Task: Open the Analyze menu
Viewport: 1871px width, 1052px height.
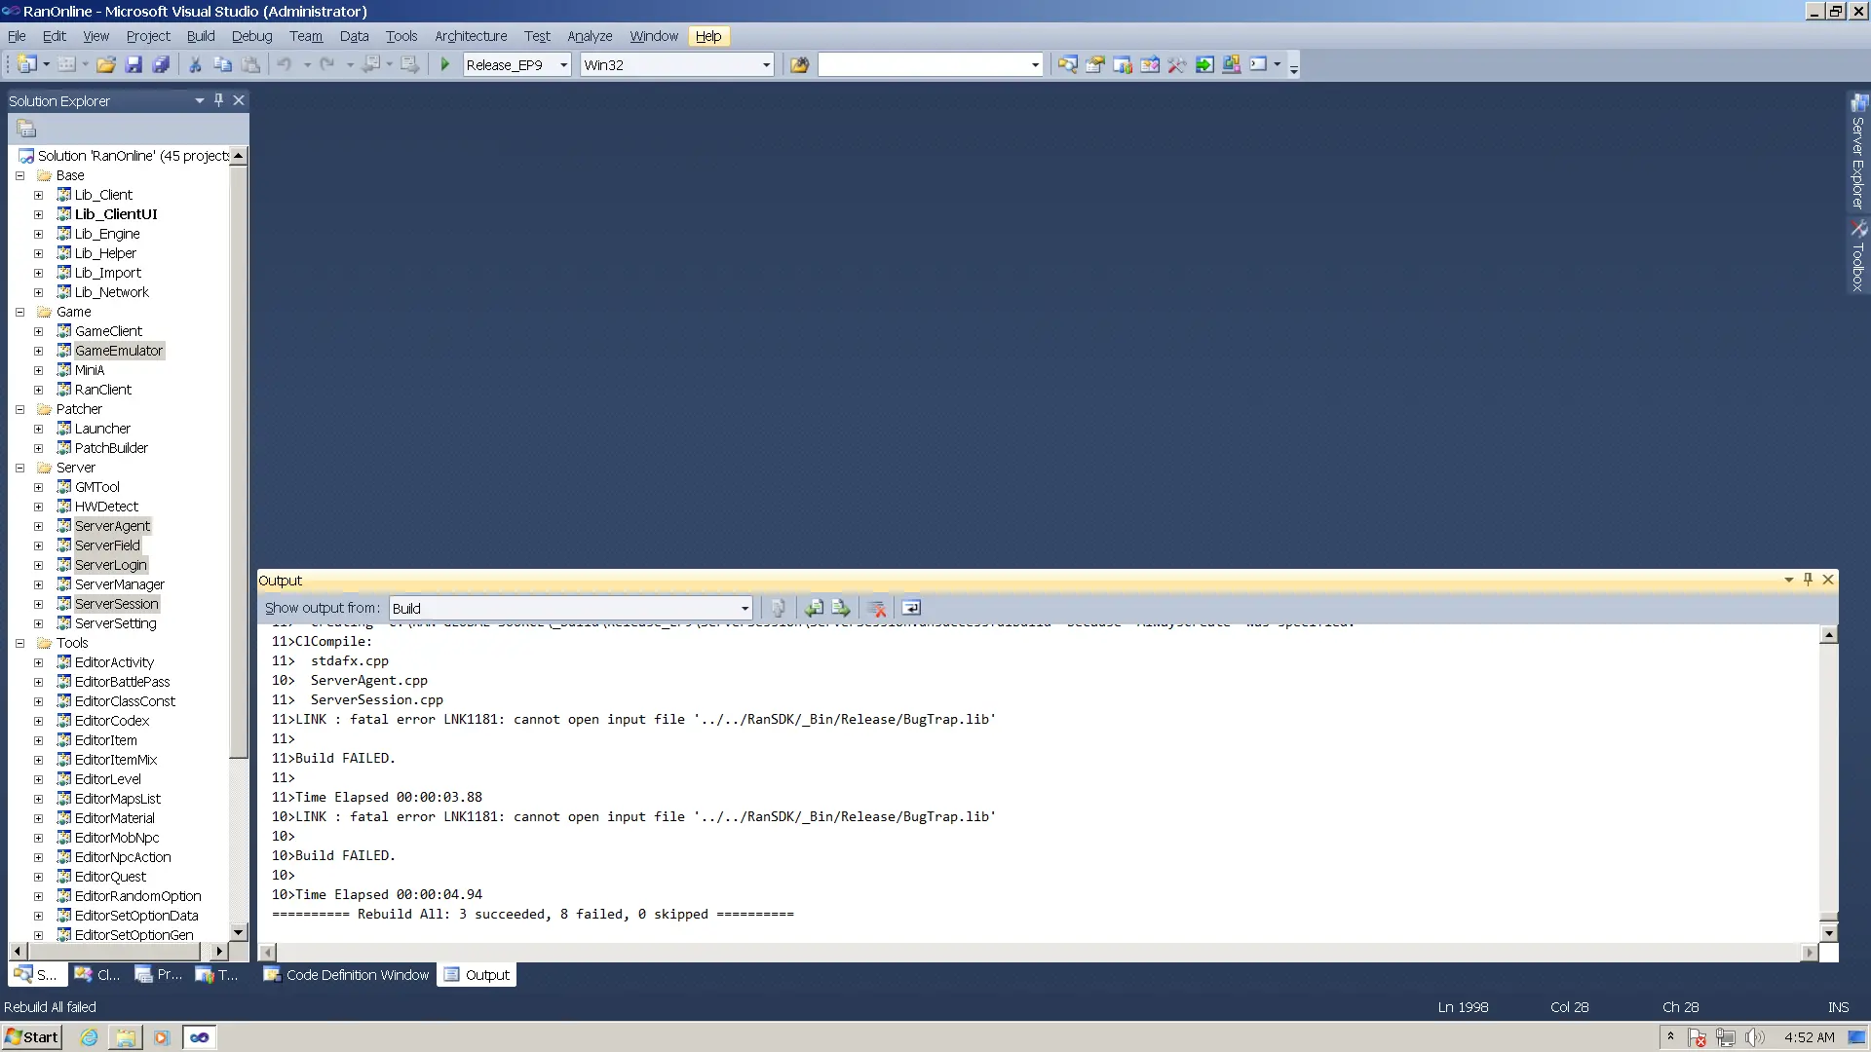Action: click(x=590, y=36)
